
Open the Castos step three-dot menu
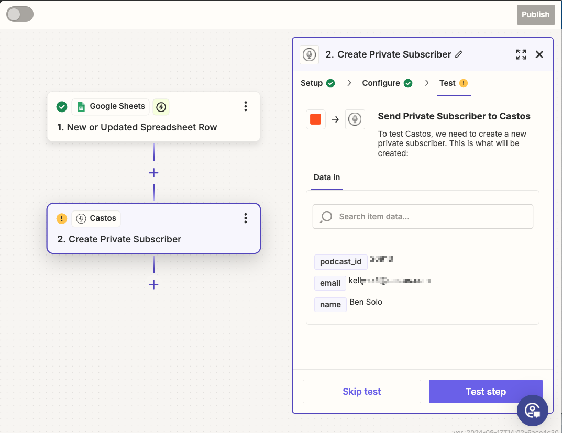[x=246, y=218]
